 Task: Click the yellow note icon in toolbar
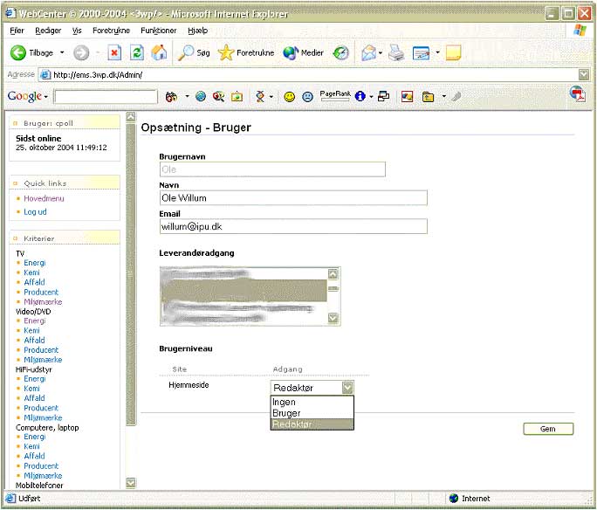tap(453, 53)
